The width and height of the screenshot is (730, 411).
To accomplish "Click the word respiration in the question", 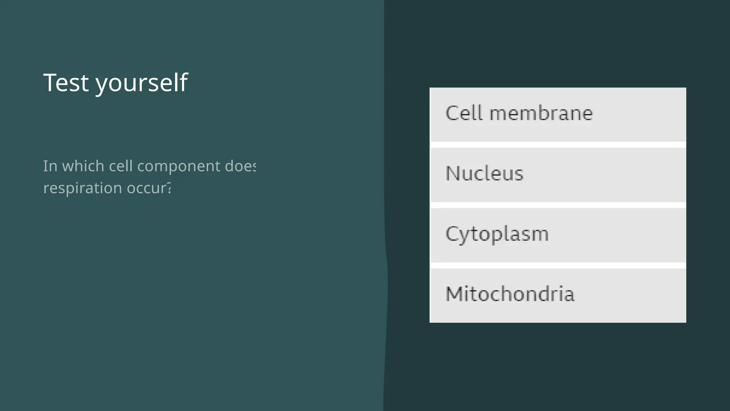I will (82, 188).
